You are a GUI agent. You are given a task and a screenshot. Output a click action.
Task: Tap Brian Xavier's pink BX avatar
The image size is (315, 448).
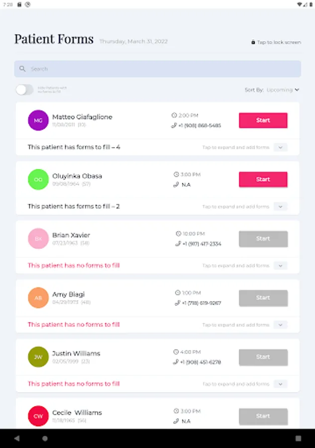tap(38, 238)
